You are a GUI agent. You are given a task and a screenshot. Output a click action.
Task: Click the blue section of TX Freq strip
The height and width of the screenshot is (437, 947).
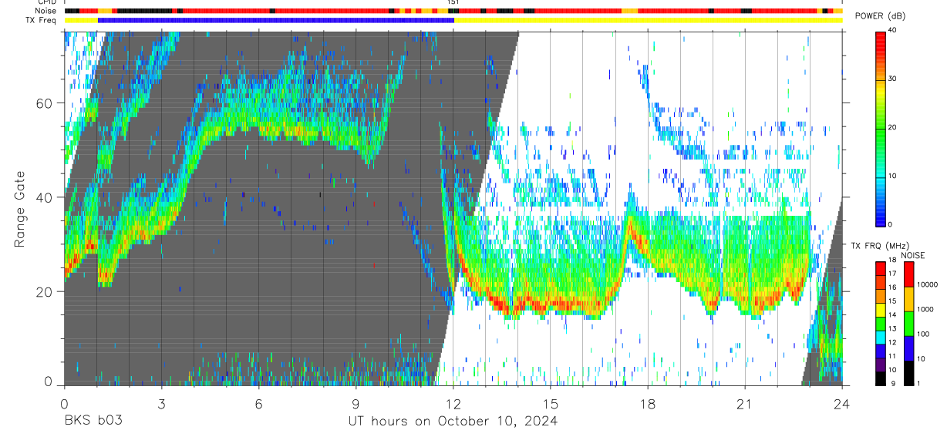(276, 20)
